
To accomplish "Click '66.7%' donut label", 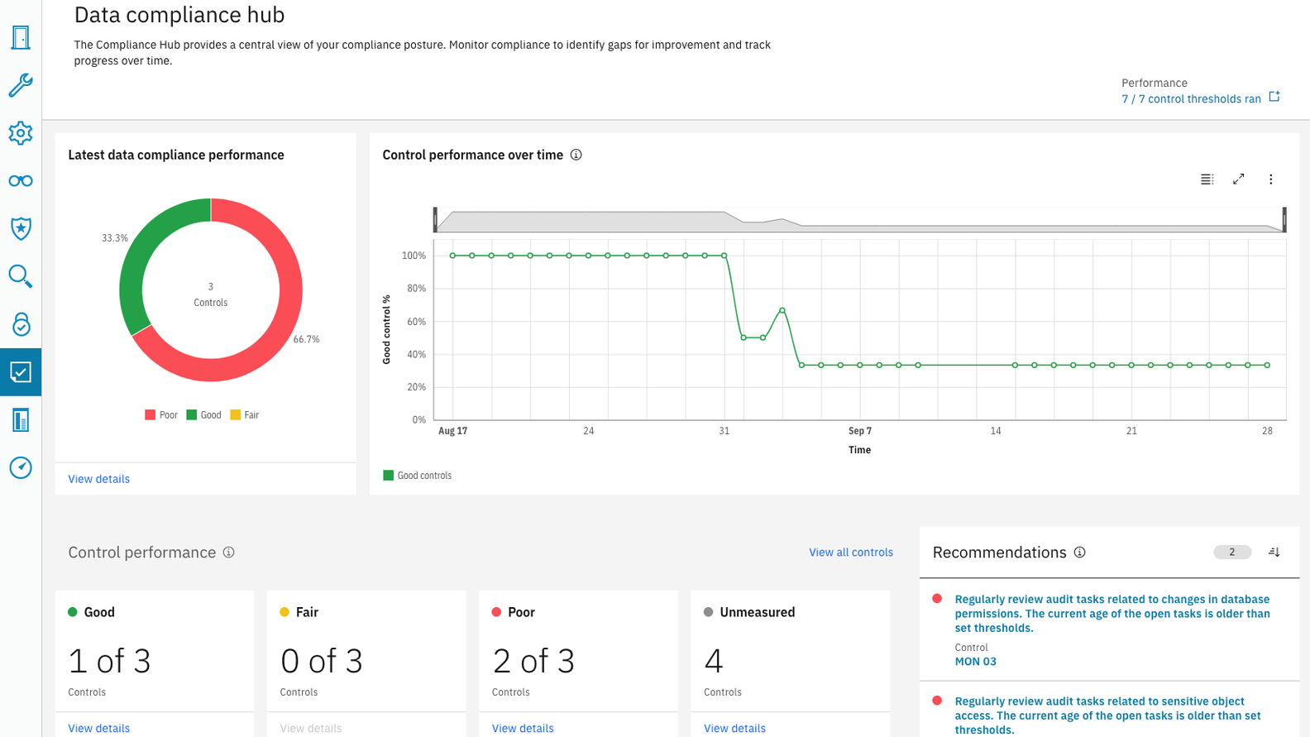I will [306, 339].
